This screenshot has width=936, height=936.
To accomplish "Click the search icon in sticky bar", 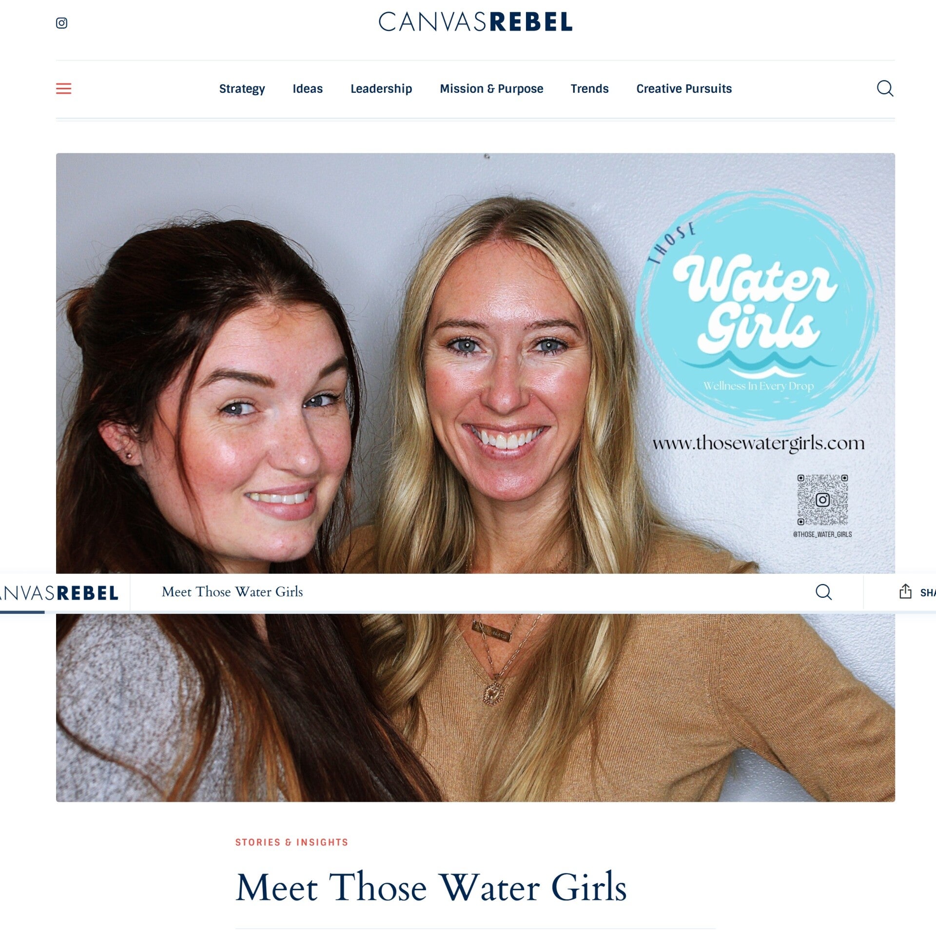I will [x=823, y=592].
